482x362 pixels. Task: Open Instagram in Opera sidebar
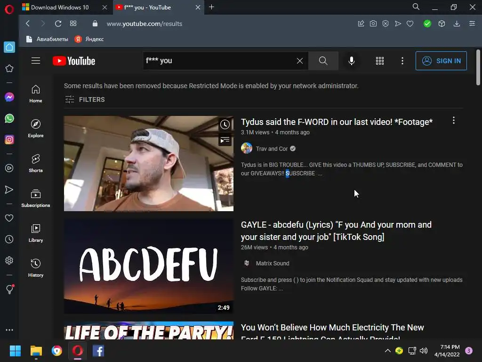pos(9,140)
